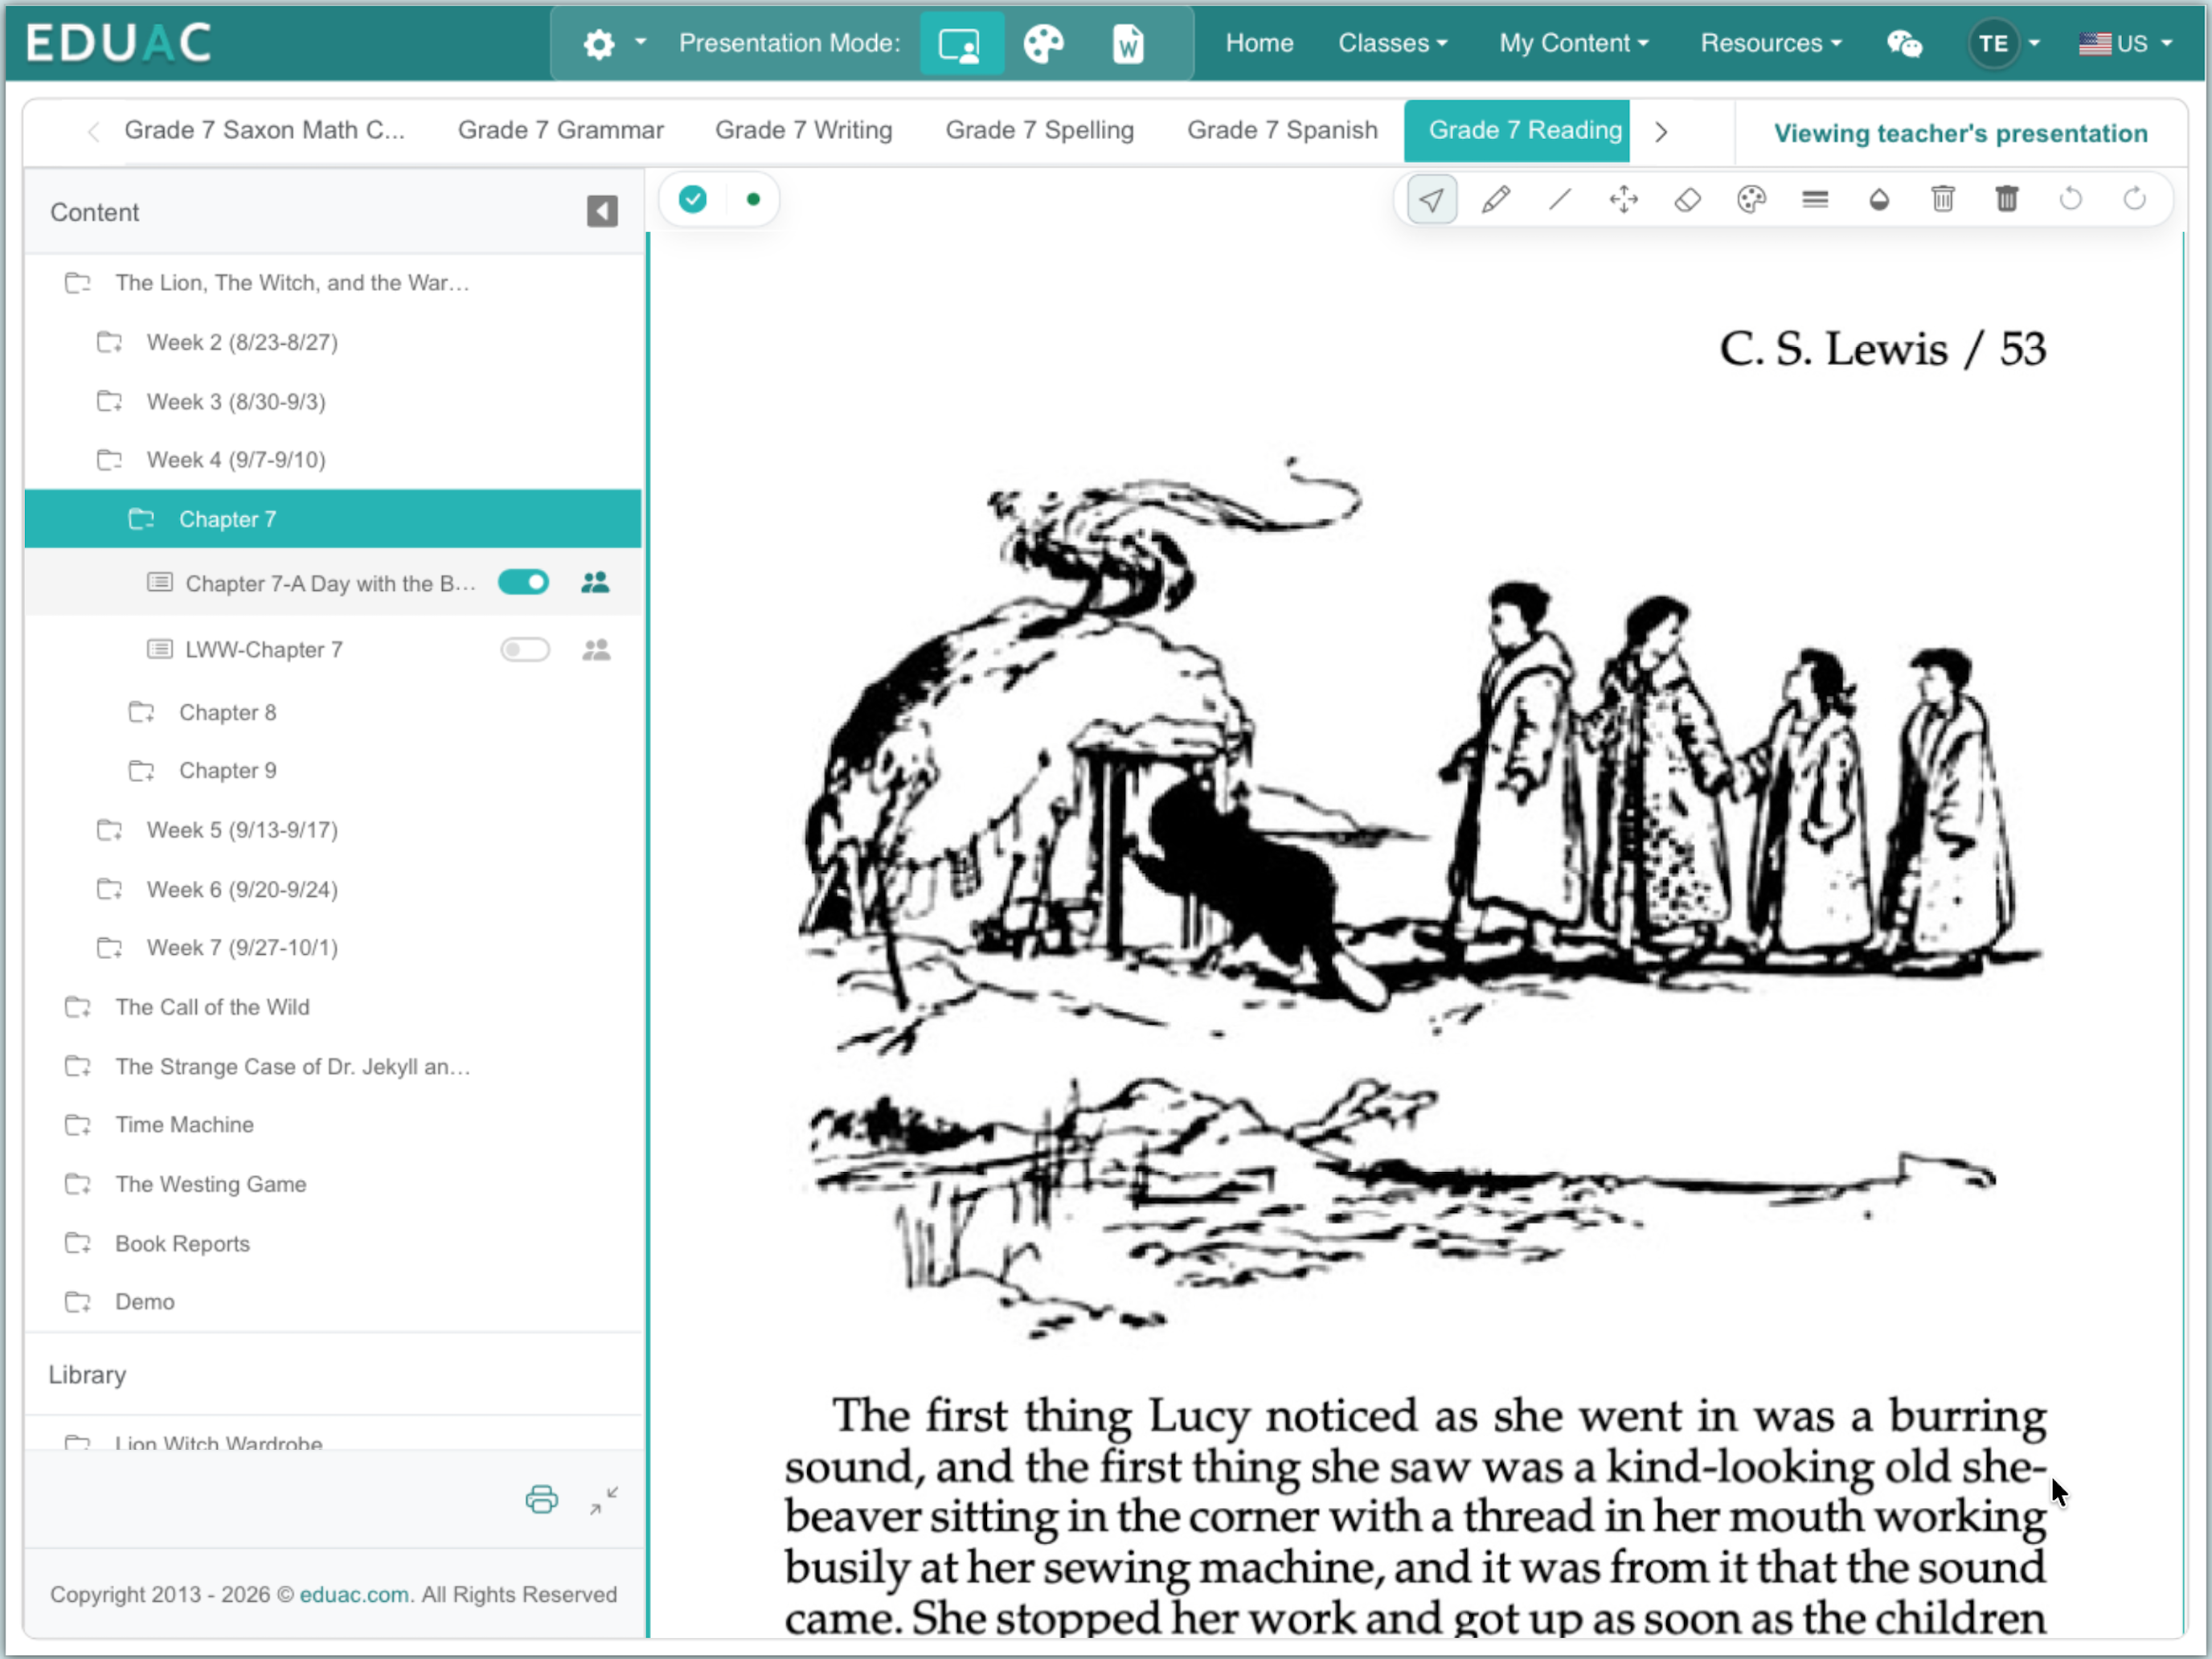Switch to Grade 7 Spelling tab
Viewport: 2212px width, 1659px height.
(1039, 130)
